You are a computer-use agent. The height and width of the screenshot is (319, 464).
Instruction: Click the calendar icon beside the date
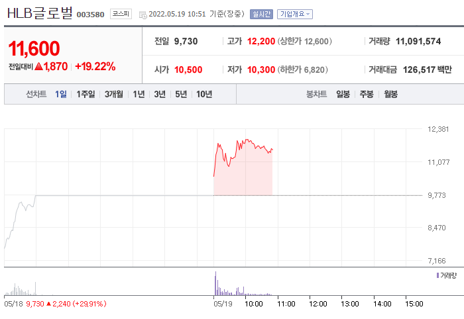[x=143, y=14]
